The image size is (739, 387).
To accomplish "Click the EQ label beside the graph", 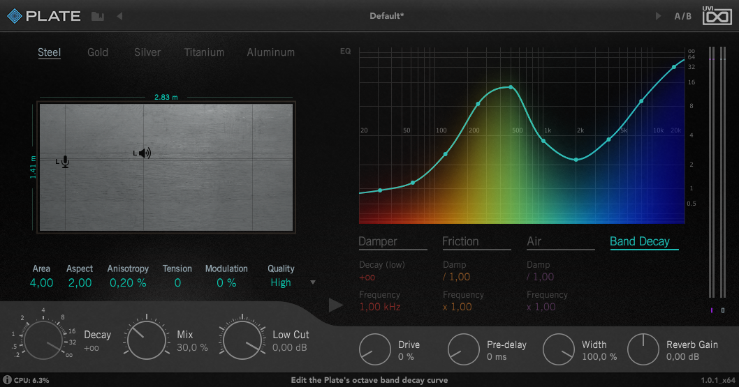I will pos(346,52).
